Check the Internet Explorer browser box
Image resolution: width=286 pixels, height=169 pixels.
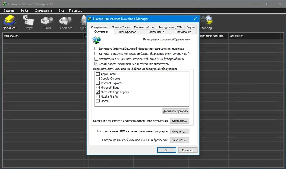tap(98, 83)
